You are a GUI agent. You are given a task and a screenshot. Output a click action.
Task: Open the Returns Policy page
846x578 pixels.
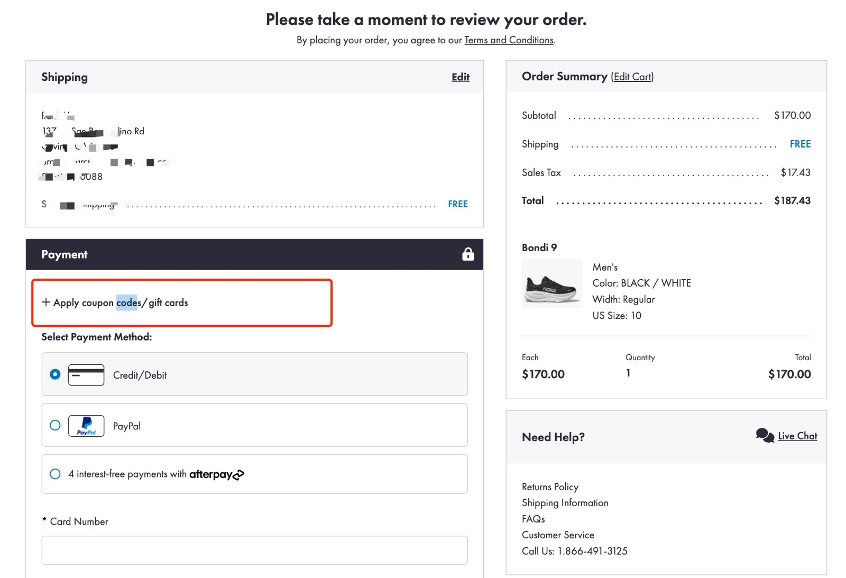(x=550, y=487)
